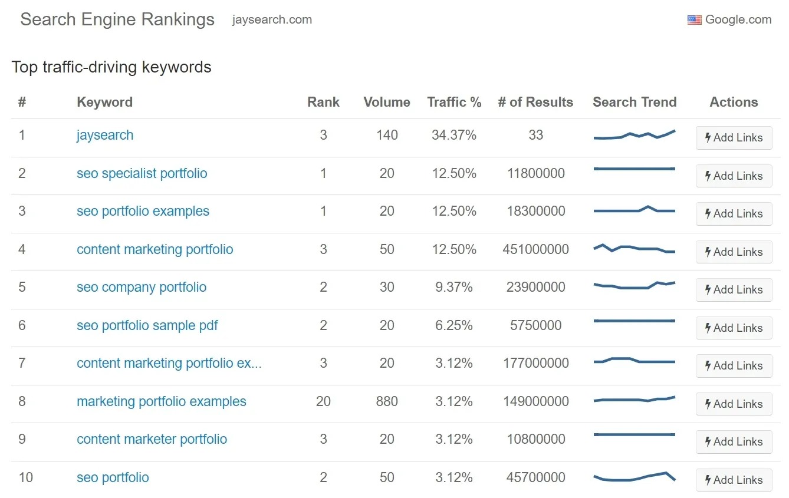Screen dimensions: 789x498
Task: Click the 6.25% traffic value
Action: [454, 325]
